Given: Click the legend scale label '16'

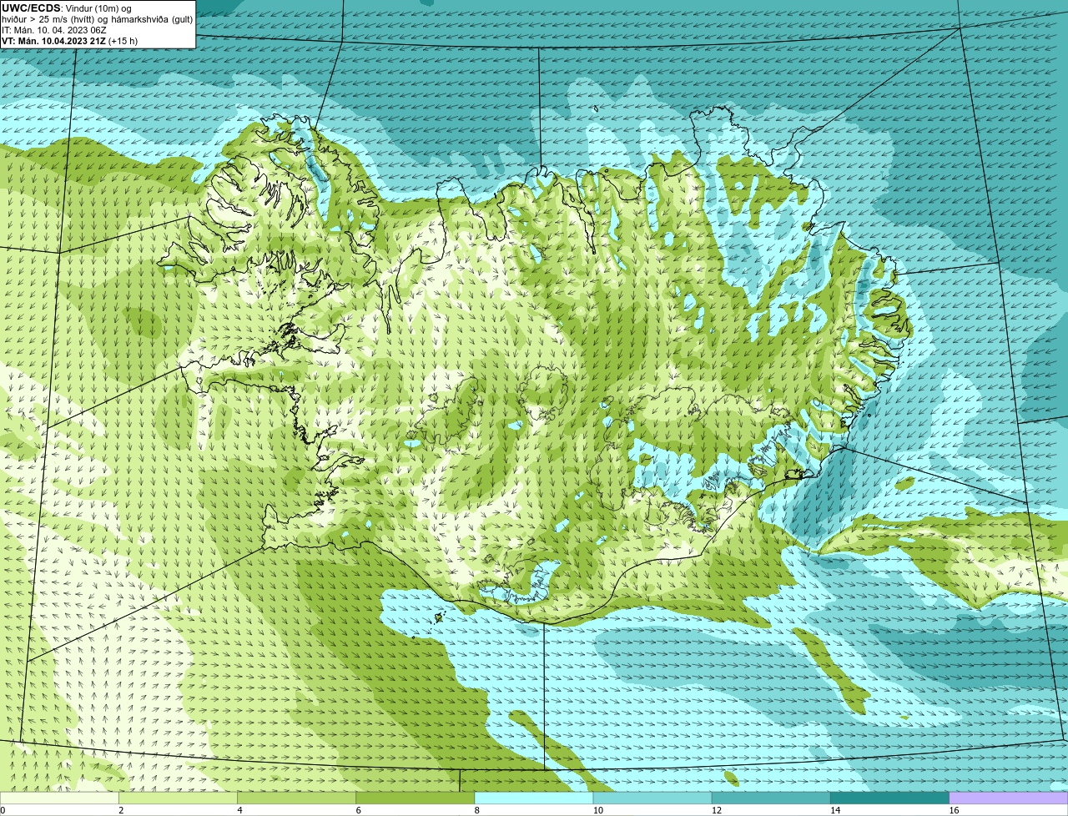Looking at the screenshot, I should [953, 810].
